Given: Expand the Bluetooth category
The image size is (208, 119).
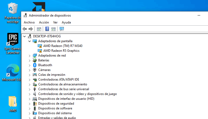Looking at the screenshot, I should (30, 65).
